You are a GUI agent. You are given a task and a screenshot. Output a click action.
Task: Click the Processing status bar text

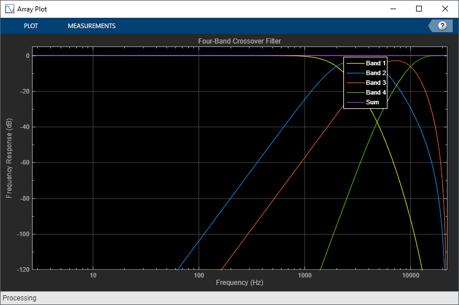click(x=19, y=298)
